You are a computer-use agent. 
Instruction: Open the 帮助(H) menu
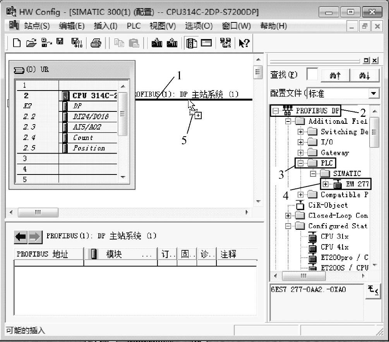click(x=273, y=26)
